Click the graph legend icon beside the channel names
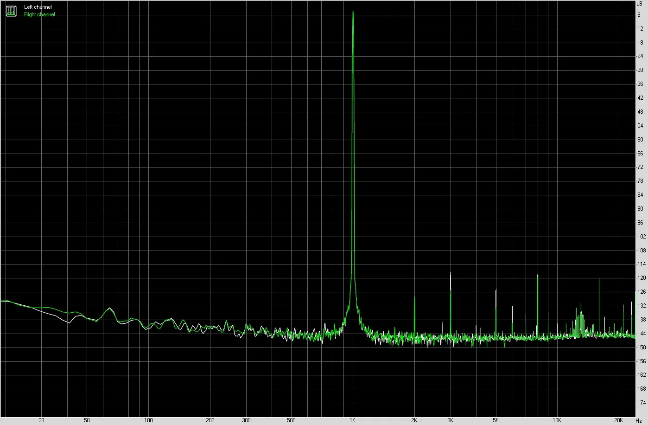Screen dimensions: 648x425 click(x=11, y=11)
